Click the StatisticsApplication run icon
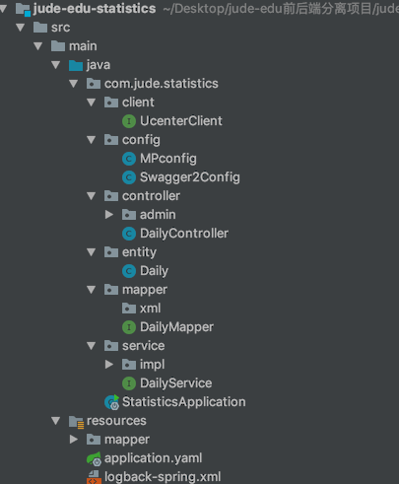Screen dimensions: 399x484 click(x=111, y=402)
